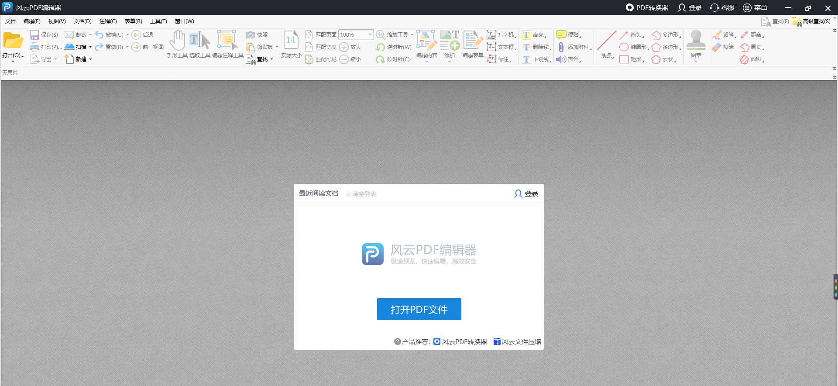The width and height of the screenshot is (838, 386).
Task: Click Login (登录) in the recent documents panel
Action: point(526,193)
